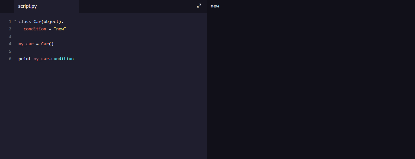This screenshot has width=415, height=159.
Task: Click 'my_car' on the print line
Action: click(x=41, y=58)
